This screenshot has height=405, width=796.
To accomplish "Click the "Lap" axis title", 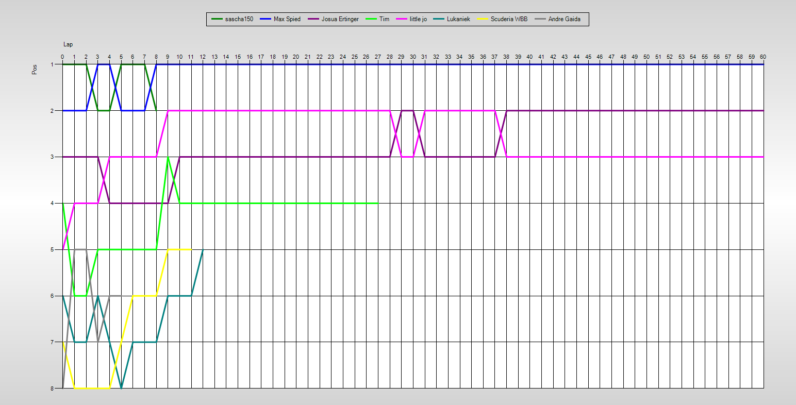I will click(68, 44).
